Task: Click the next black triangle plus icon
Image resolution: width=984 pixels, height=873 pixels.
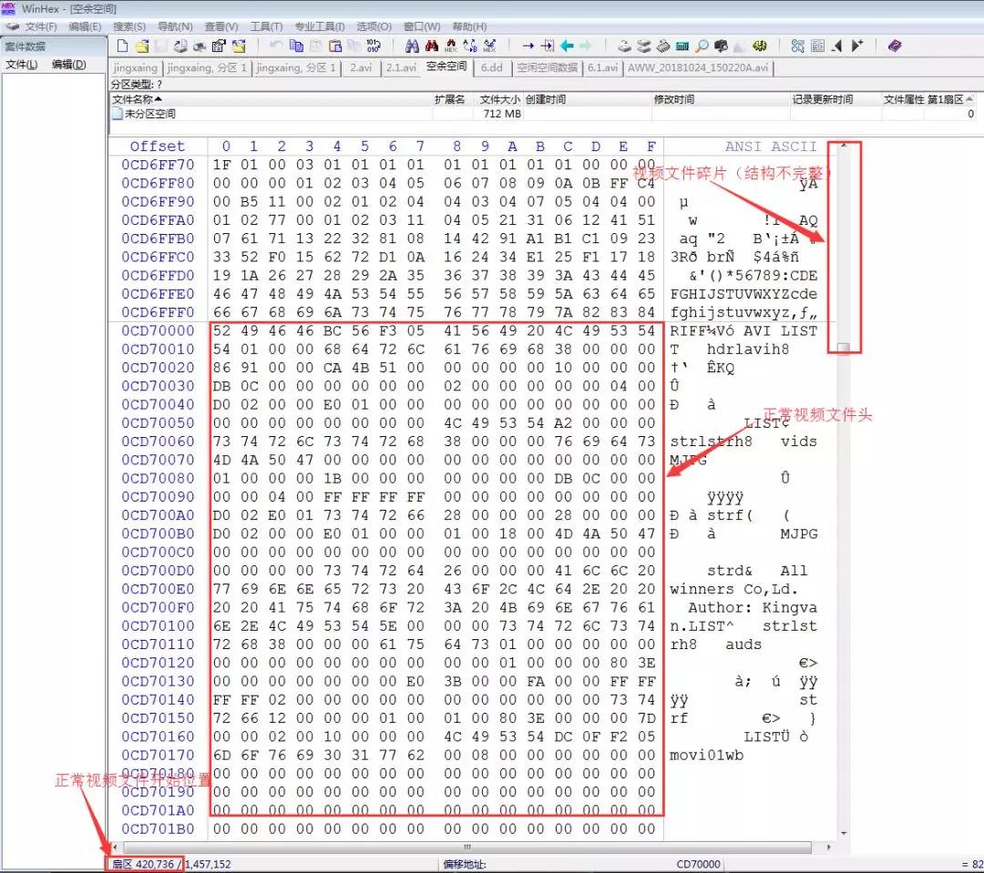Action: (x=857, y=46)
